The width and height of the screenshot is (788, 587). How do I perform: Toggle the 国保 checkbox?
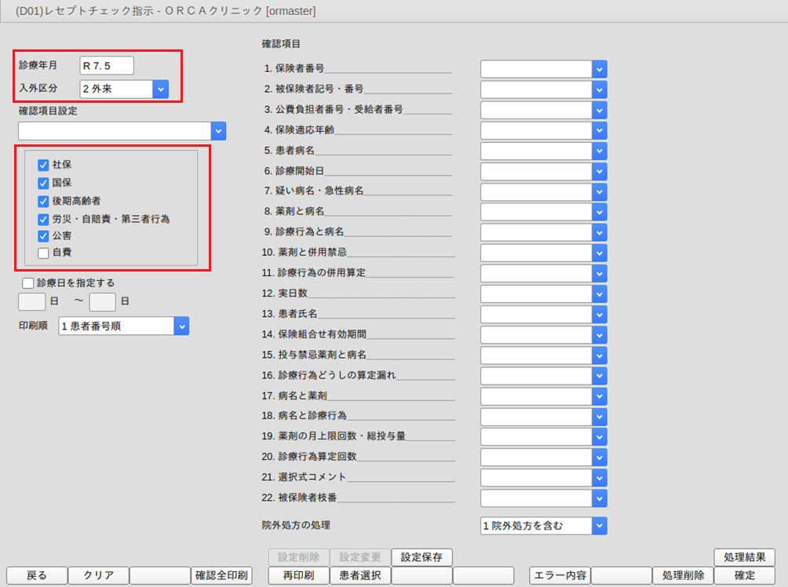tap(44, 183)
